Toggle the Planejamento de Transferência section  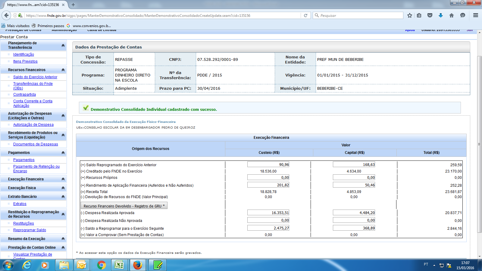pyautogui.click(x=63, y=45)
